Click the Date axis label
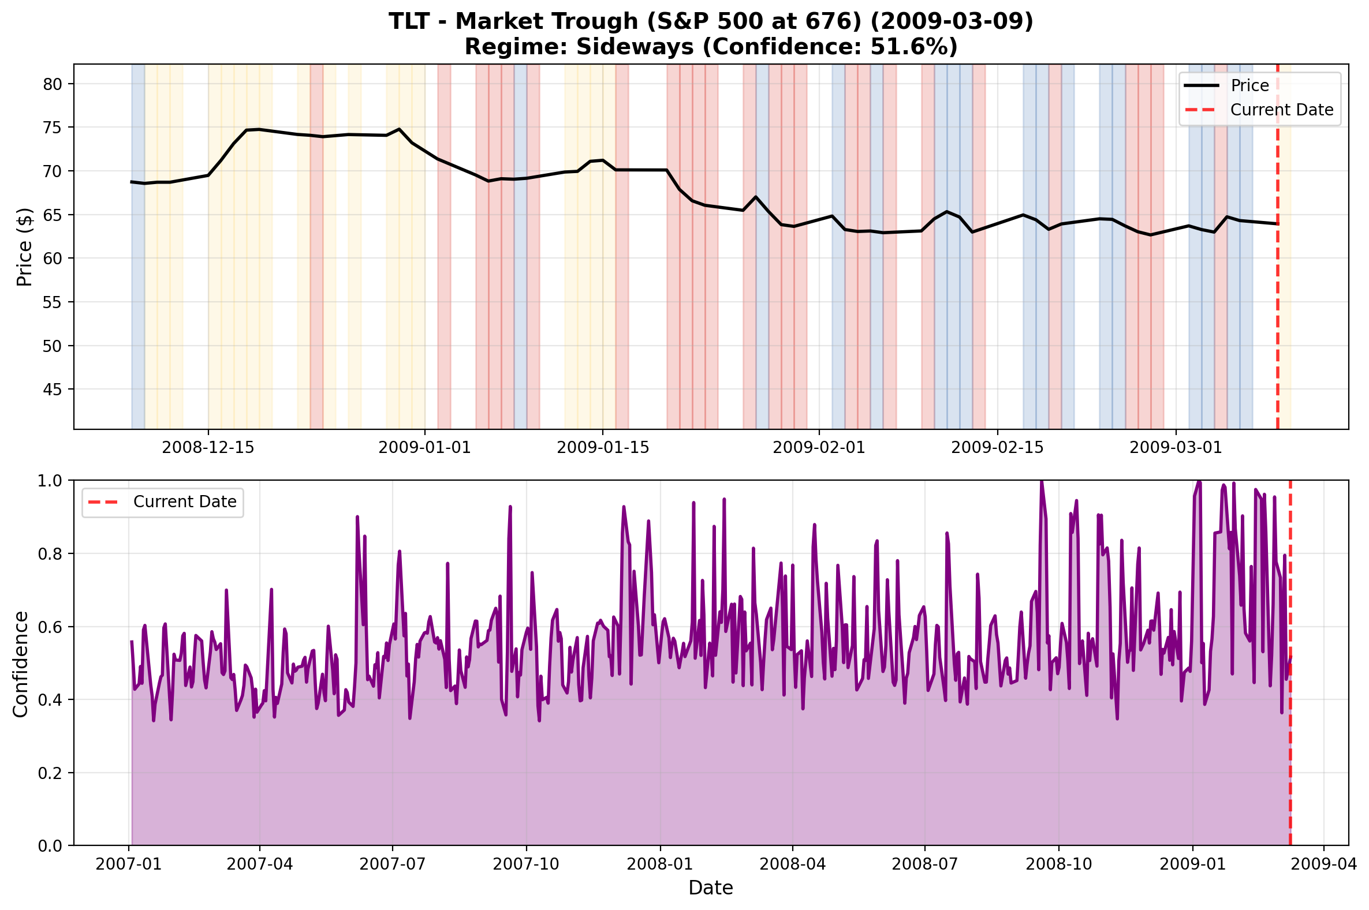 click(x=711, y=888)
